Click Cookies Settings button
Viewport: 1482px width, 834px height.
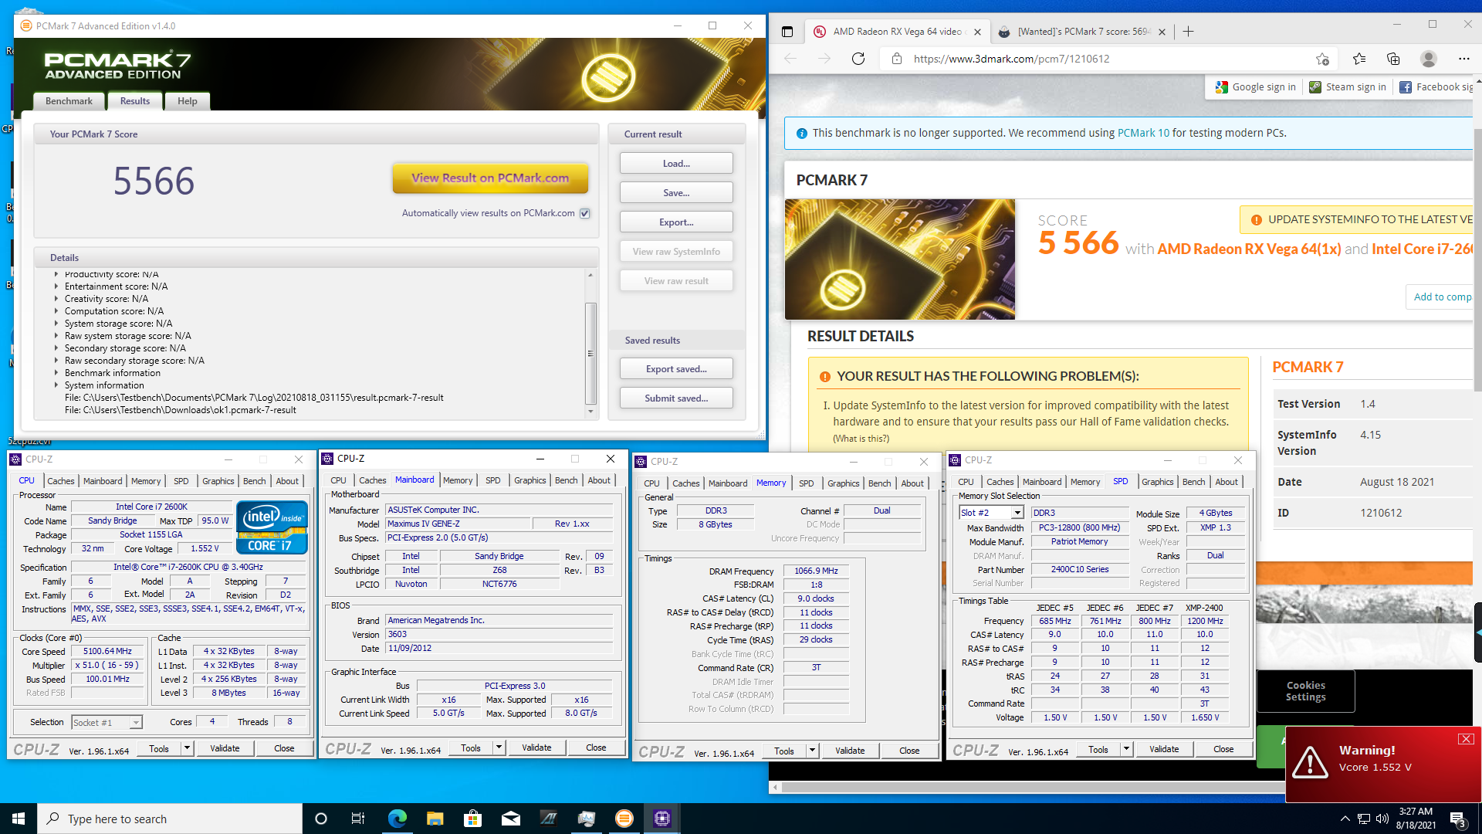[x=1305, y=691]
